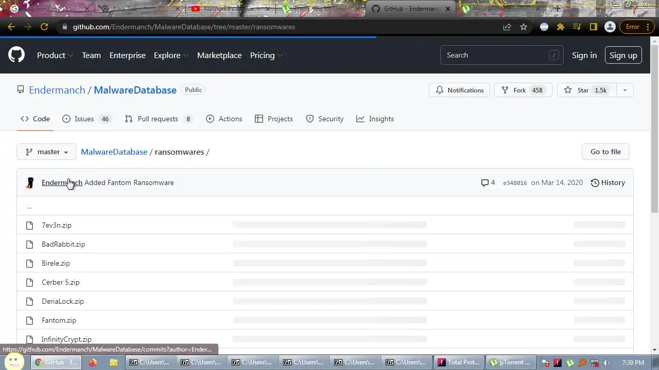Open the InfinityCrypt.zip file
Image resolution: width=659 pixels, height=370 pixels.
[x=66, y=339]
